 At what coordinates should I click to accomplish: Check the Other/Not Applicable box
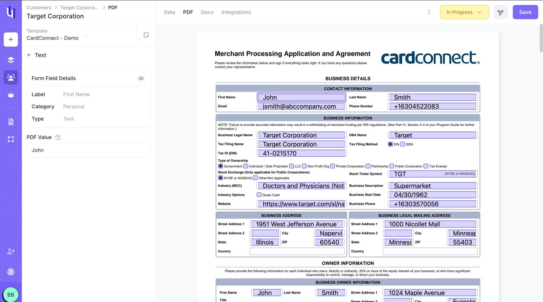pos(255,178)
